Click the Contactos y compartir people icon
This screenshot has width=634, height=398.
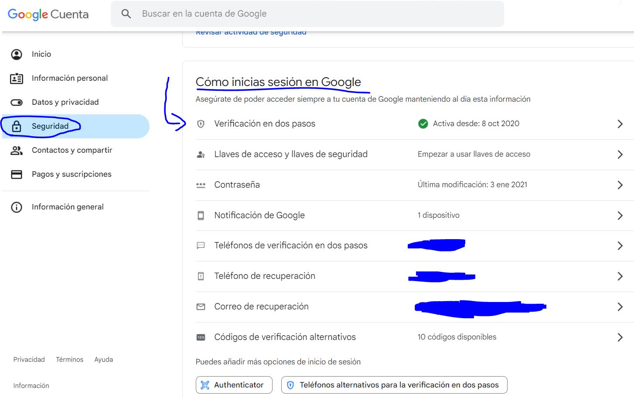click(17, 151)
